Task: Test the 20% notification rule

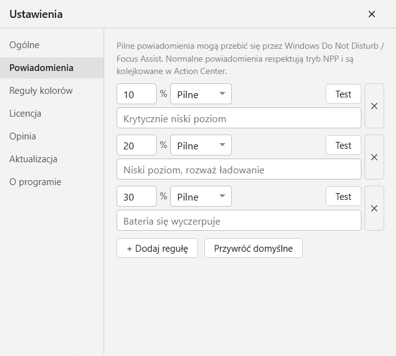Action: point(344,145)
